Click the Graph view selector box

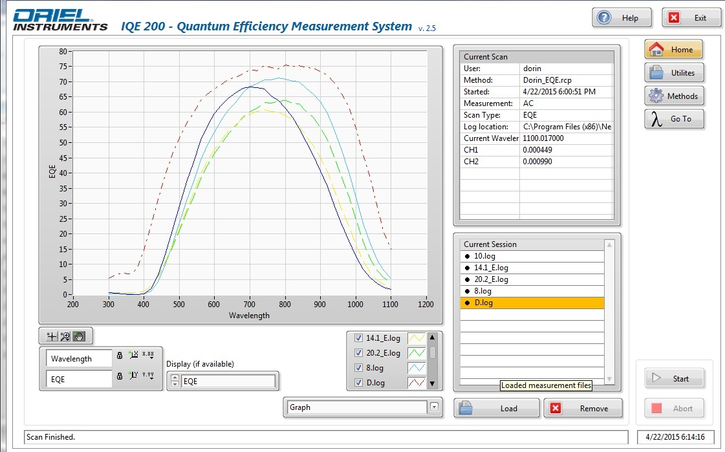point(356,407)
